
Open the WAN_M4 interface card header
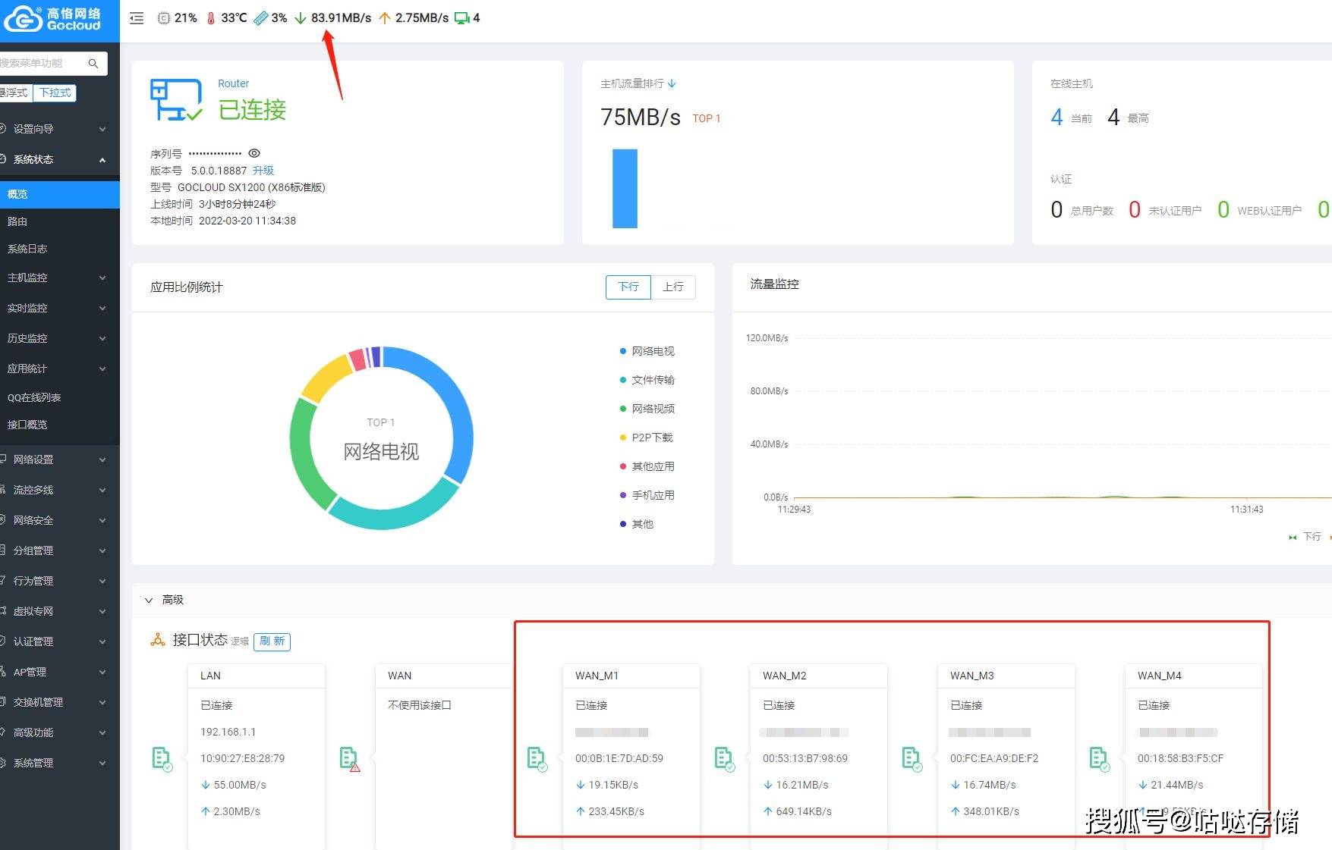(x=1193, y=676)
